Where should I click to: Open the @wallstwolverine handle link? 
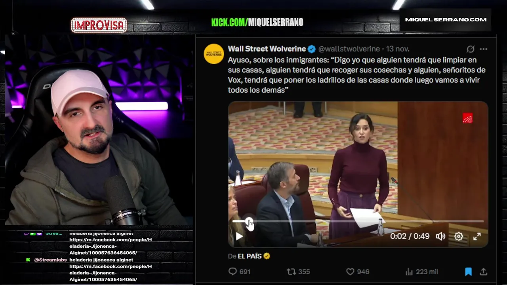pyautogui.click(x=349, y=49)
